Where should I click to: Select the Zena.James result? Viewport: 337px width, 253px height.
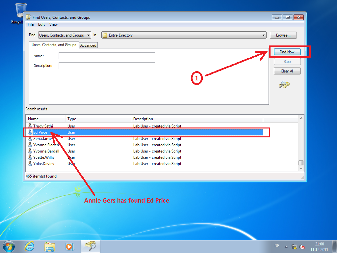click(x=42, y=139)
